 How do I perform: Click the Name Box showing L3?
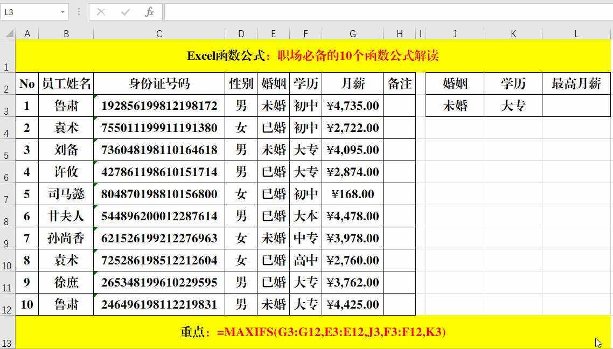click(34, 12)
